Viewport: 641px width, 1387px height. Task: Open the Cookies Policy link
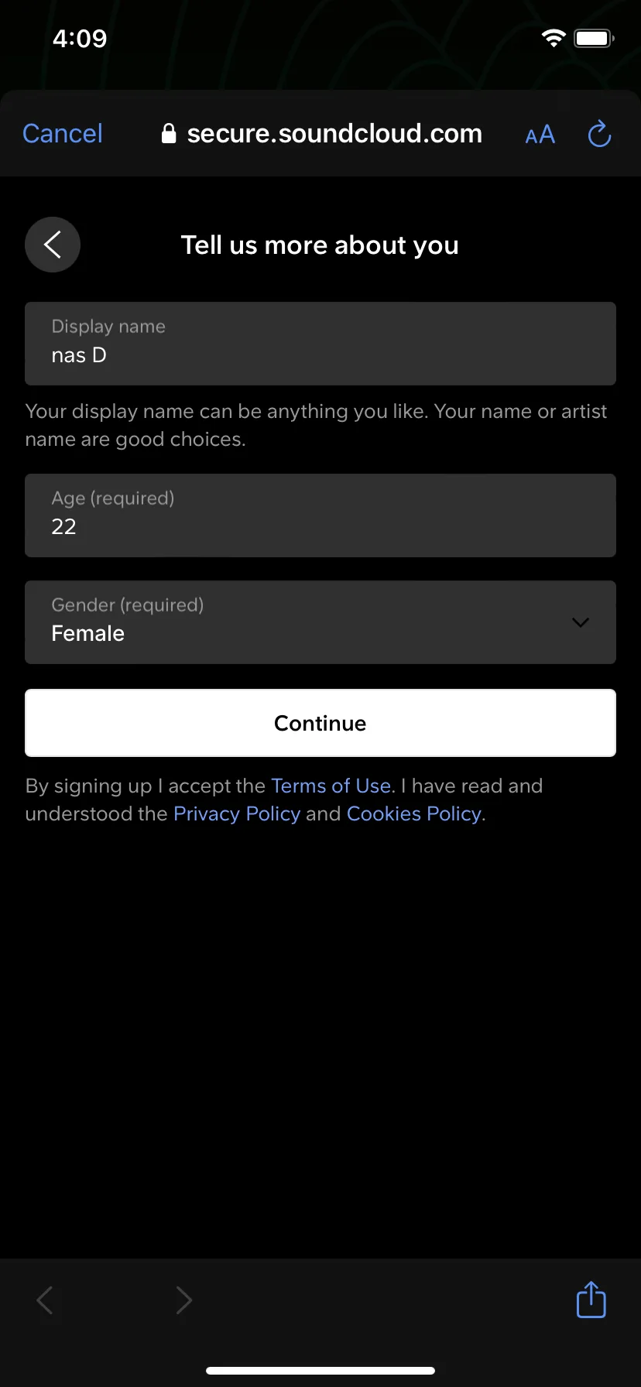[414, 813]
